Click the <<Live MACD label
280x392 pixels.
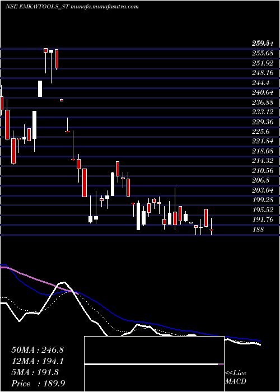tap(236, 377)
